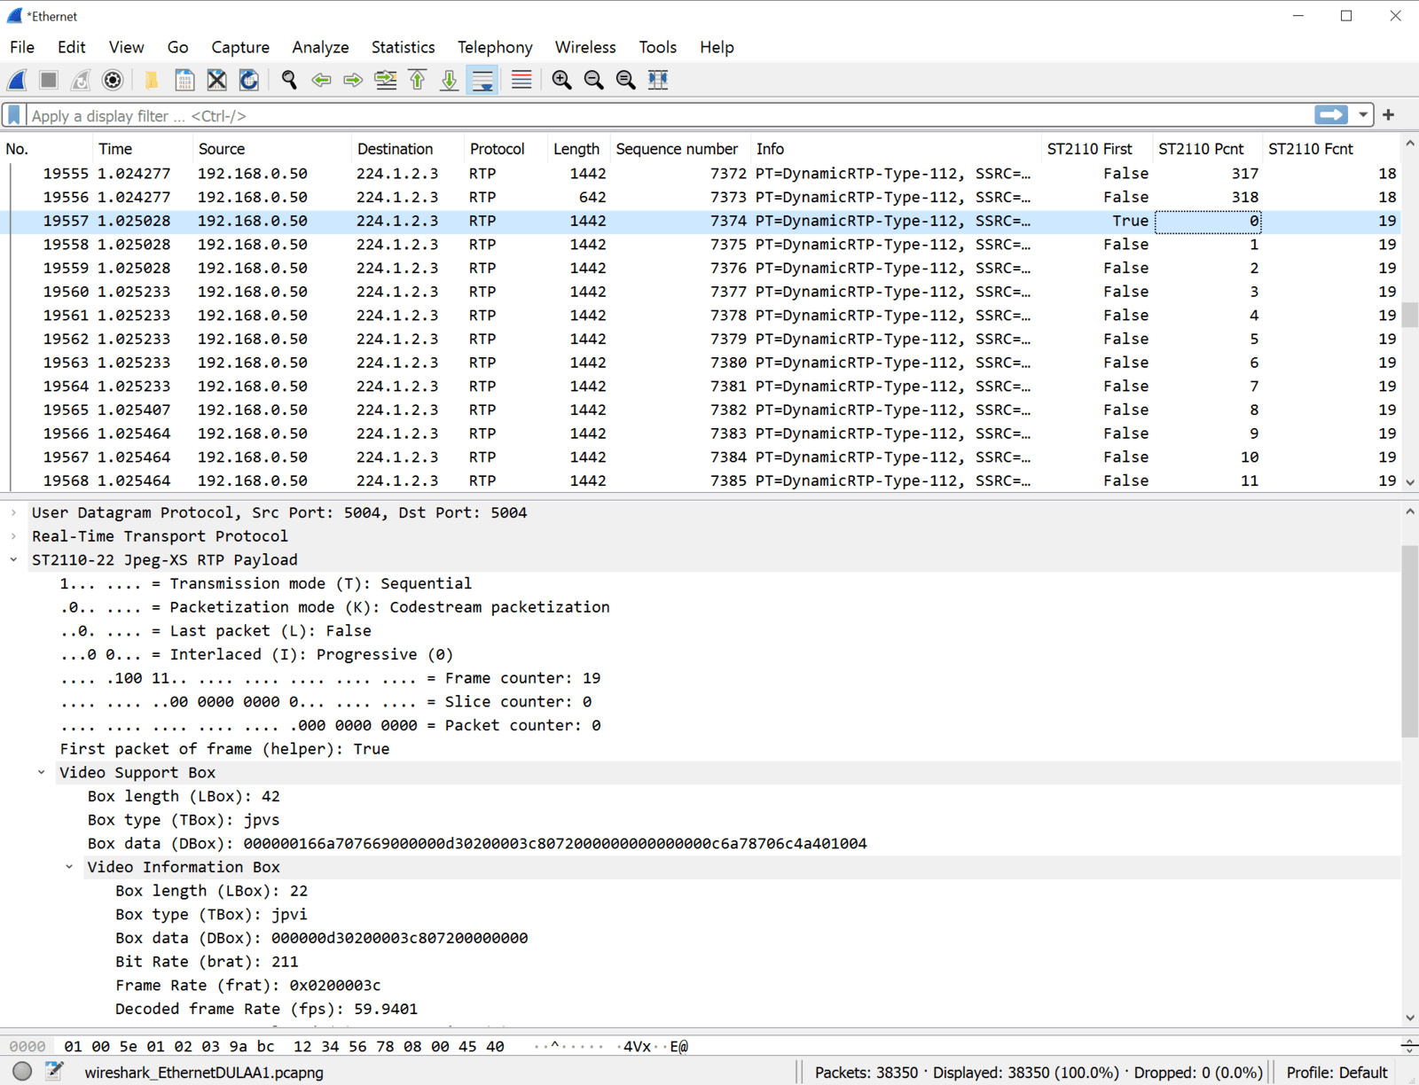Viewport: 1419px width, 1085px height.
Task: Jump to the first packet
Action: click(x=418, y=80)
